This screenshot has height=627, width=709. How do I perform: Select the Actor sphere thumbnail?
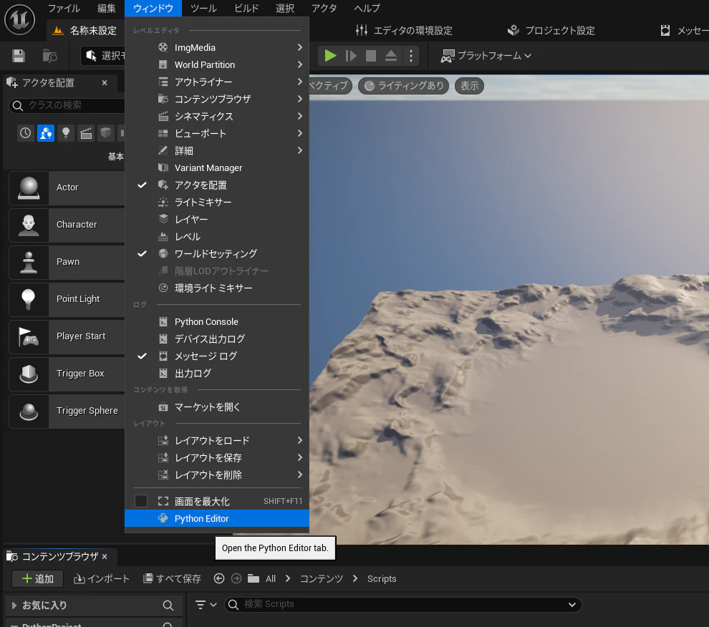pos(29,188)
